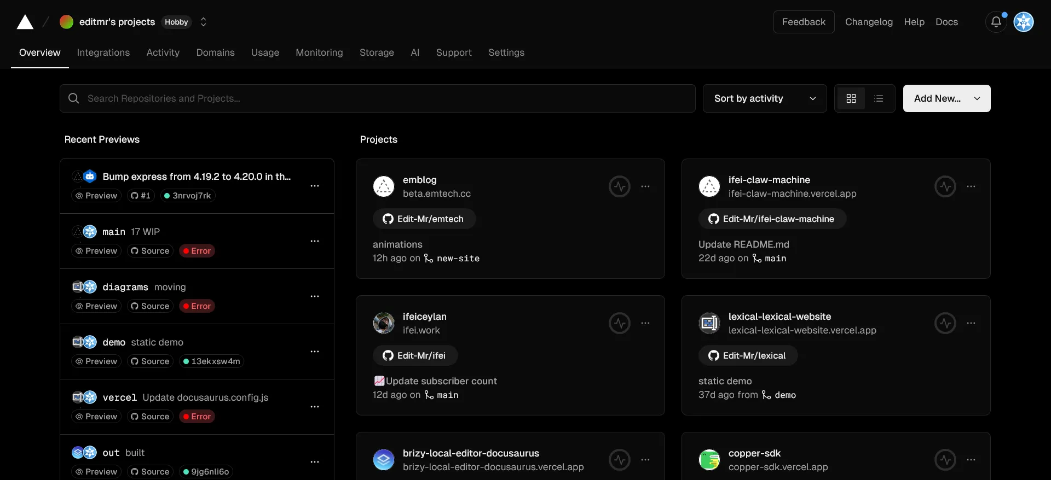
Task: Open ifei.work domain link
Action: pos(421,330)
